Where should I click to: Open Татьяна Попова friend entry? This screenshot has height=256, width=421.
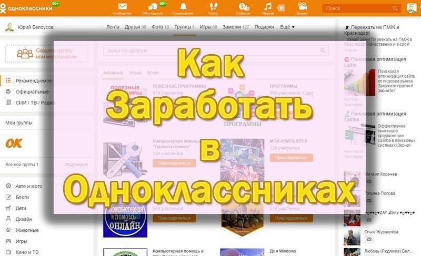click(x=379, y=193)
